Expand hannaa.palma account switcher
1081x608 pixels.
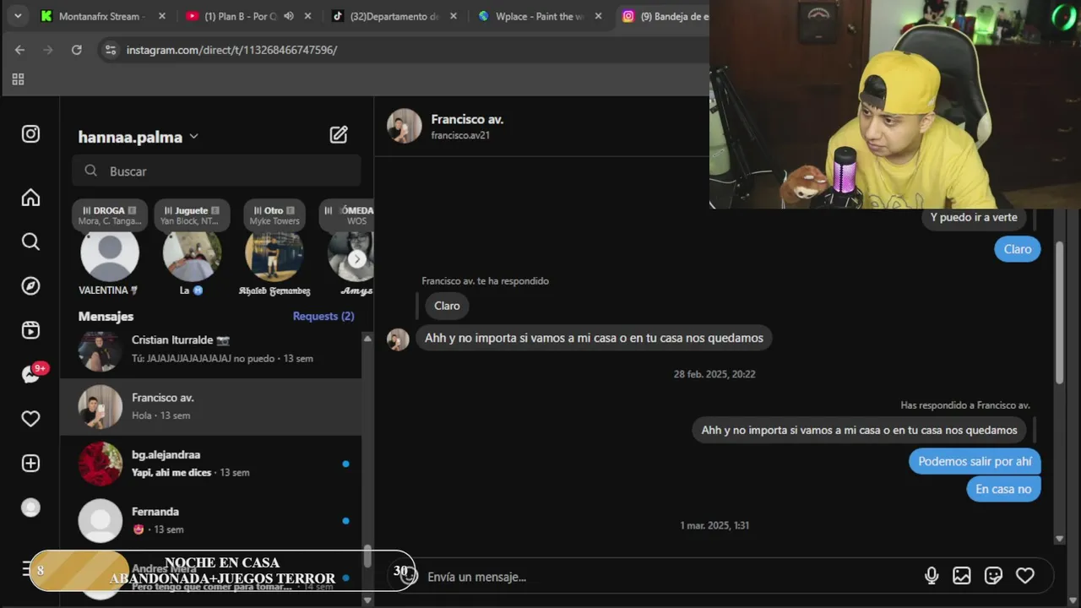[139, 137]
